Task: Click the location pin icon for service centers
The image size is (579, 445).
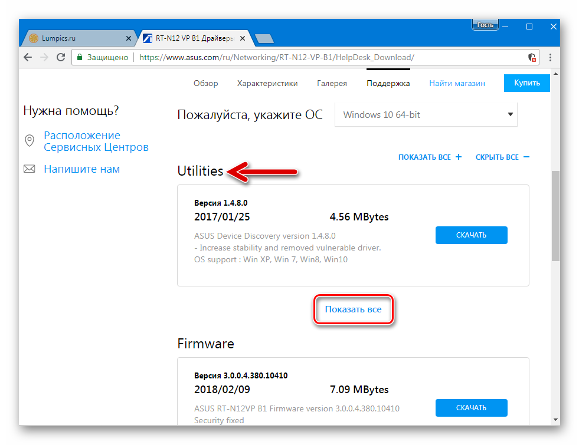Action: pos(30,140)
